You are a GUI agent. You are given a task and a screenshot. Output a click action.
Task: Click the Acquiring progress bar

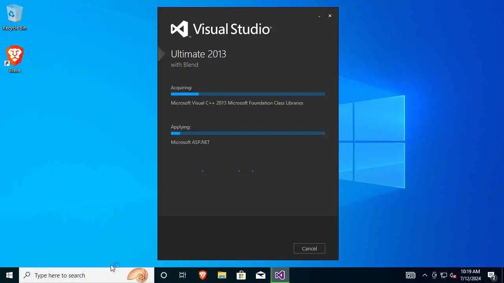pos(248,94)
